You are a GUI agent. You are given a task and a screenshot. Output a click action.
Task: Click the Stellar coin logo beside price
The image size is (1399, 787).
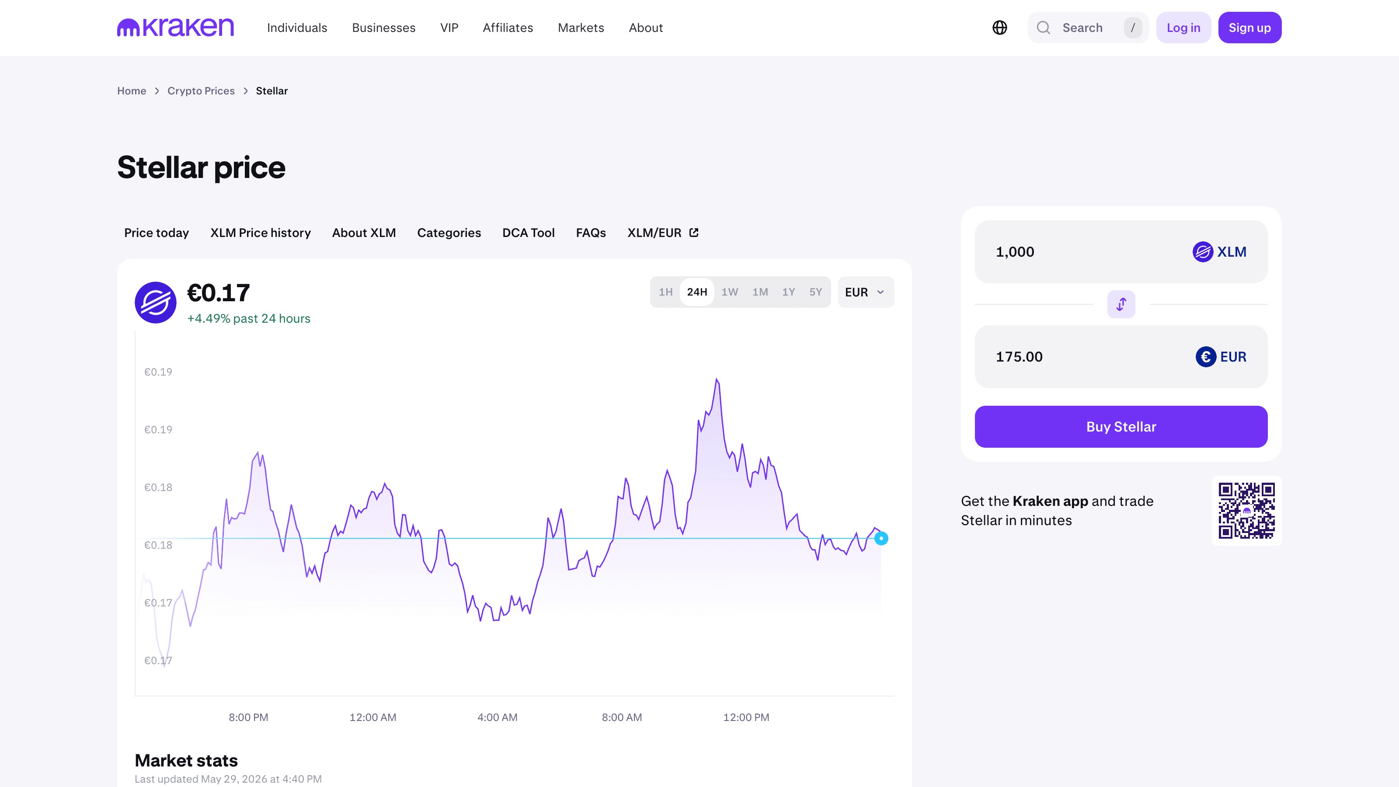click(x=155, y=303)
